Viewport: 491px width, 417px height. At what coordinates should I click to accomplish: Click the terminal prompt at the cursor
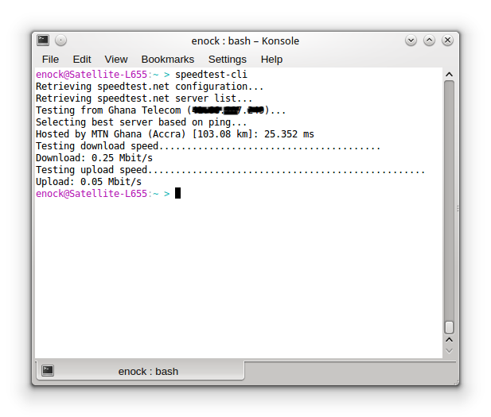point(178,193)
